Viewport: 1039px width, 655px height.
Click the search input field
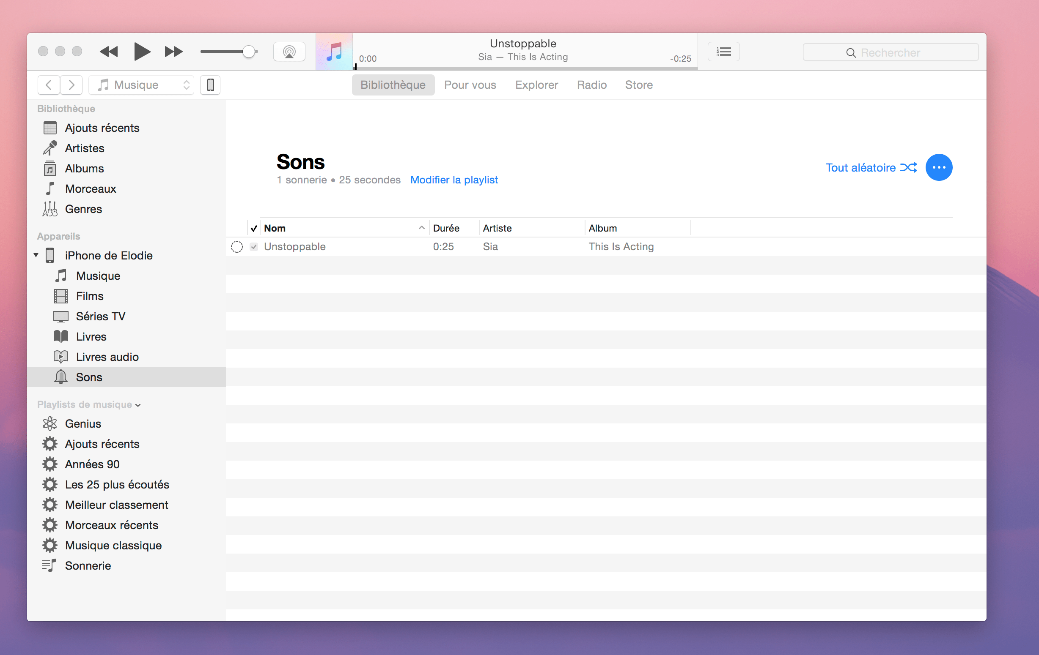tap(891, 51)
